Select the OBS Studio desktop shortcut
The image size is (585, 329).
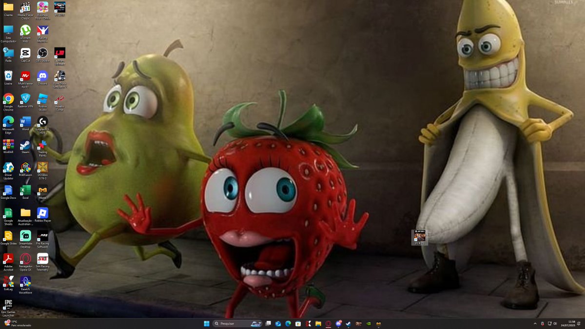point(42,55)
